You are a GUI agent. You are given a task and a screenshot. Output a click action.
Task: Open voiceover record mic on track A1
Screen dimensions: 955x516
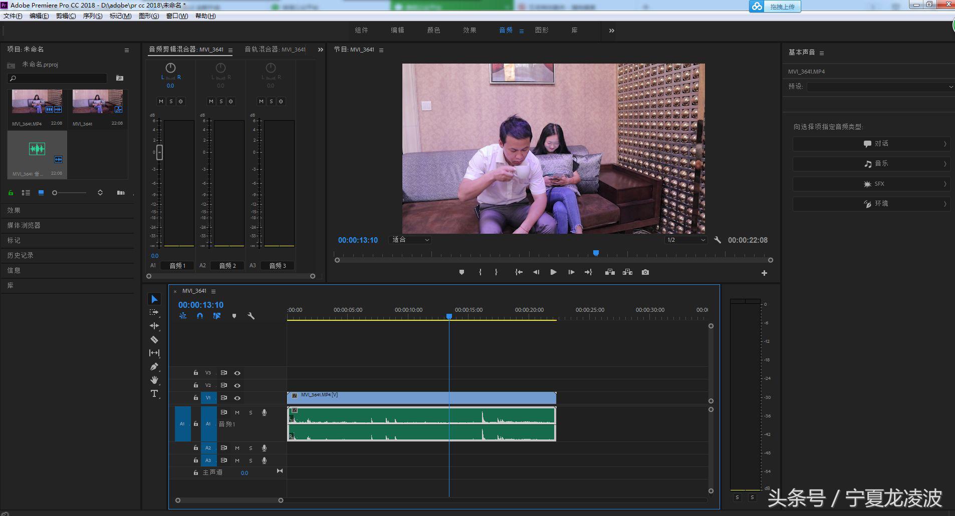click(x=264, y=412)
